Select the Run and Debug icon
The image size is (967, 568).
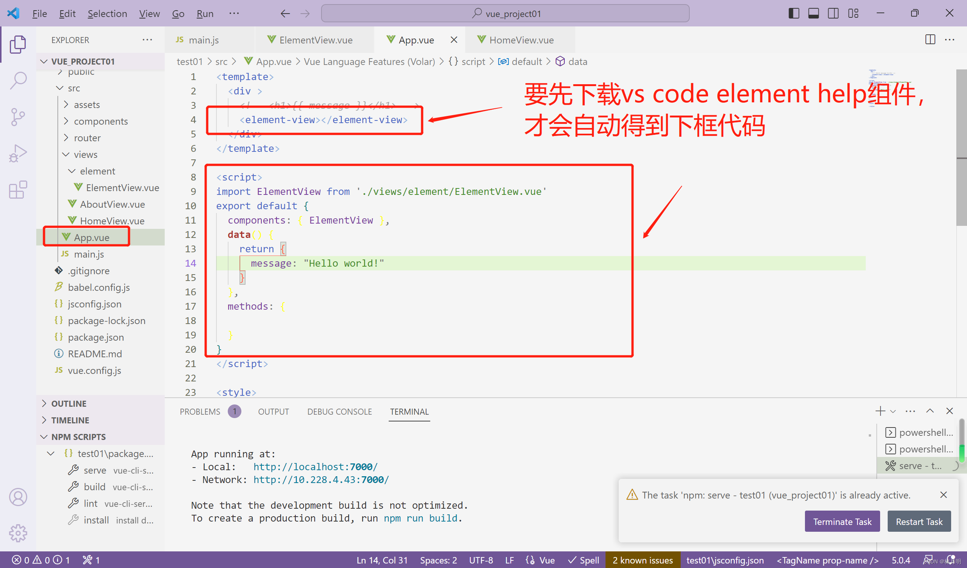coord(18,153)
